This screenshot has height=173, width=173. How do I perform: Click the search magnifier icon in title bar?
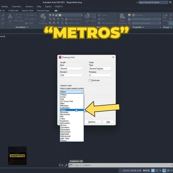[x=171, y=2]
